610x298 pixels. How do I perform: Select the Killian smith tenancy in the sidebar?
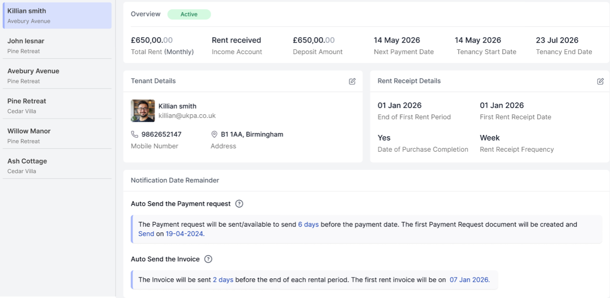coord(57,15)
